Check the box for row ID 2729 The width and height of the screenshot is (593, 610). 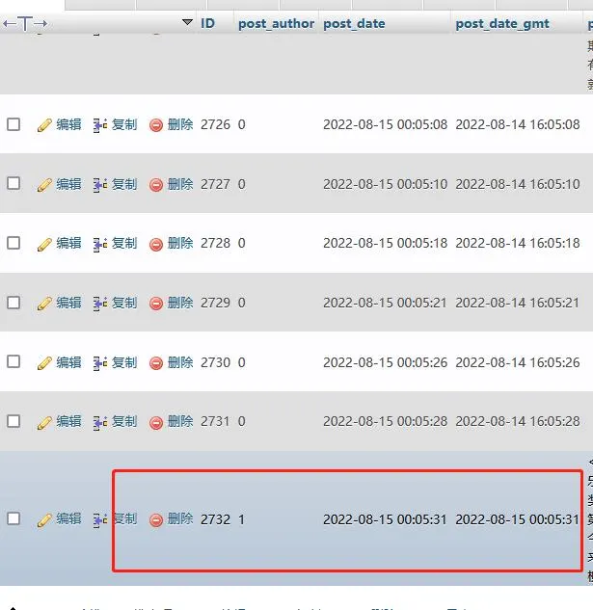click(13, 303)
